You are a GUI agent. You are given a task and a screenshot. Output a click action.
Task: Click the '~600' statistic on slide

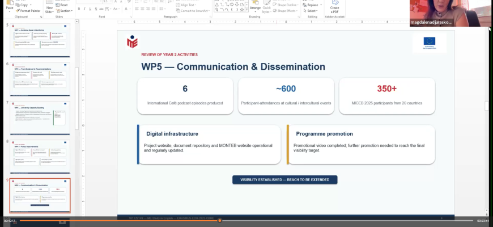coord(286,89)
